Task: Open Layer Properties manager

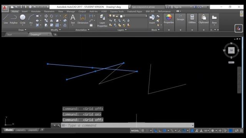Action: pos(102,21)
